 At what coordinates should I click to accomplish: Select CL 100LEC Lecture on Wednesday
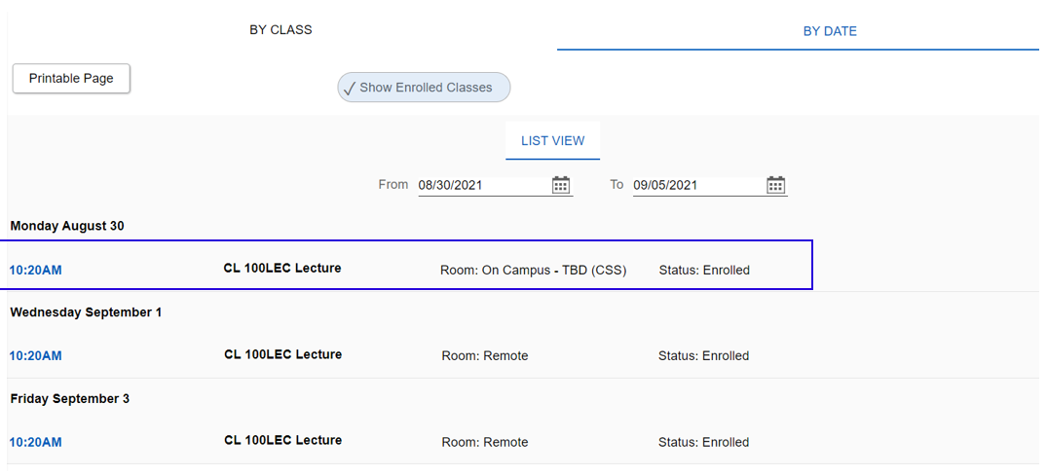click(x=282, y=354)
